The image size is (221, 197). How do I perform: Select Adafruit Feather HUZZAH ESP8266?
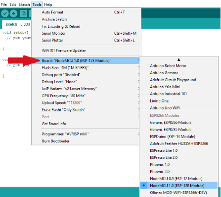(179, 144)
